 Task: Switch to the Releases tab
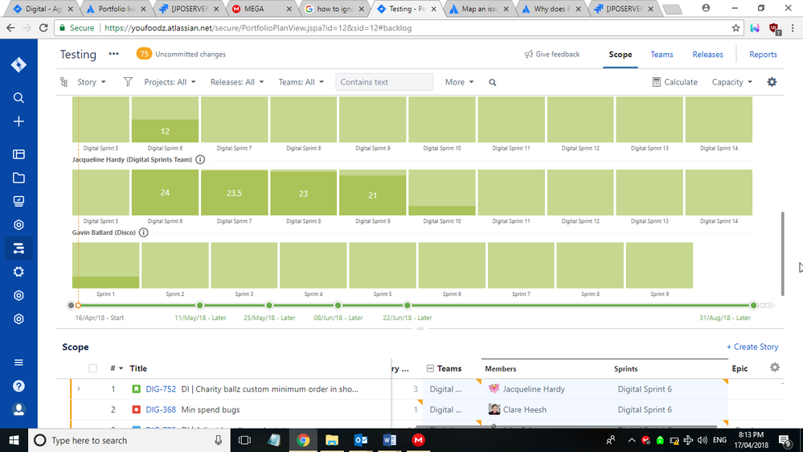click(707, 55)
